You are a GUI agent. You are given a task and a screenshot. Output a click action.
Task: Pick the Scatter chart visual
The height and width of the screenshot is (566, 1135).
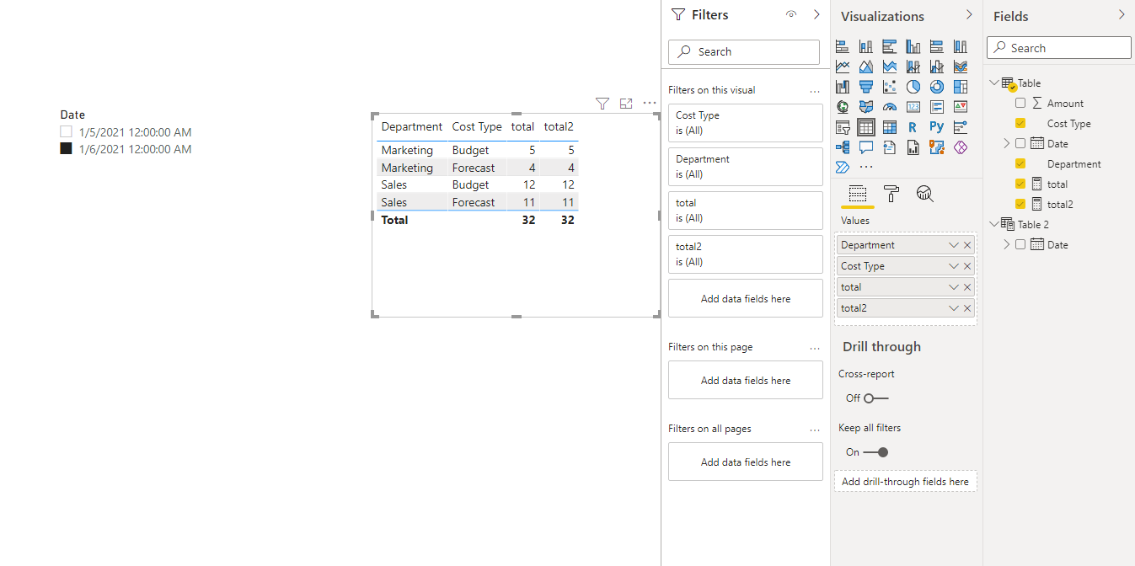click(x=890, y=87)
